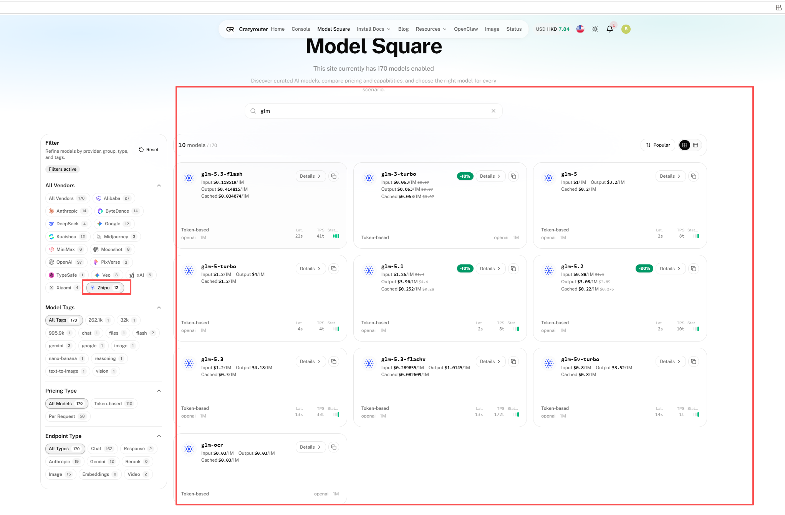785x515 pixels.
Task: Collapse the Pricing Type section
Action: coord(159,391)
